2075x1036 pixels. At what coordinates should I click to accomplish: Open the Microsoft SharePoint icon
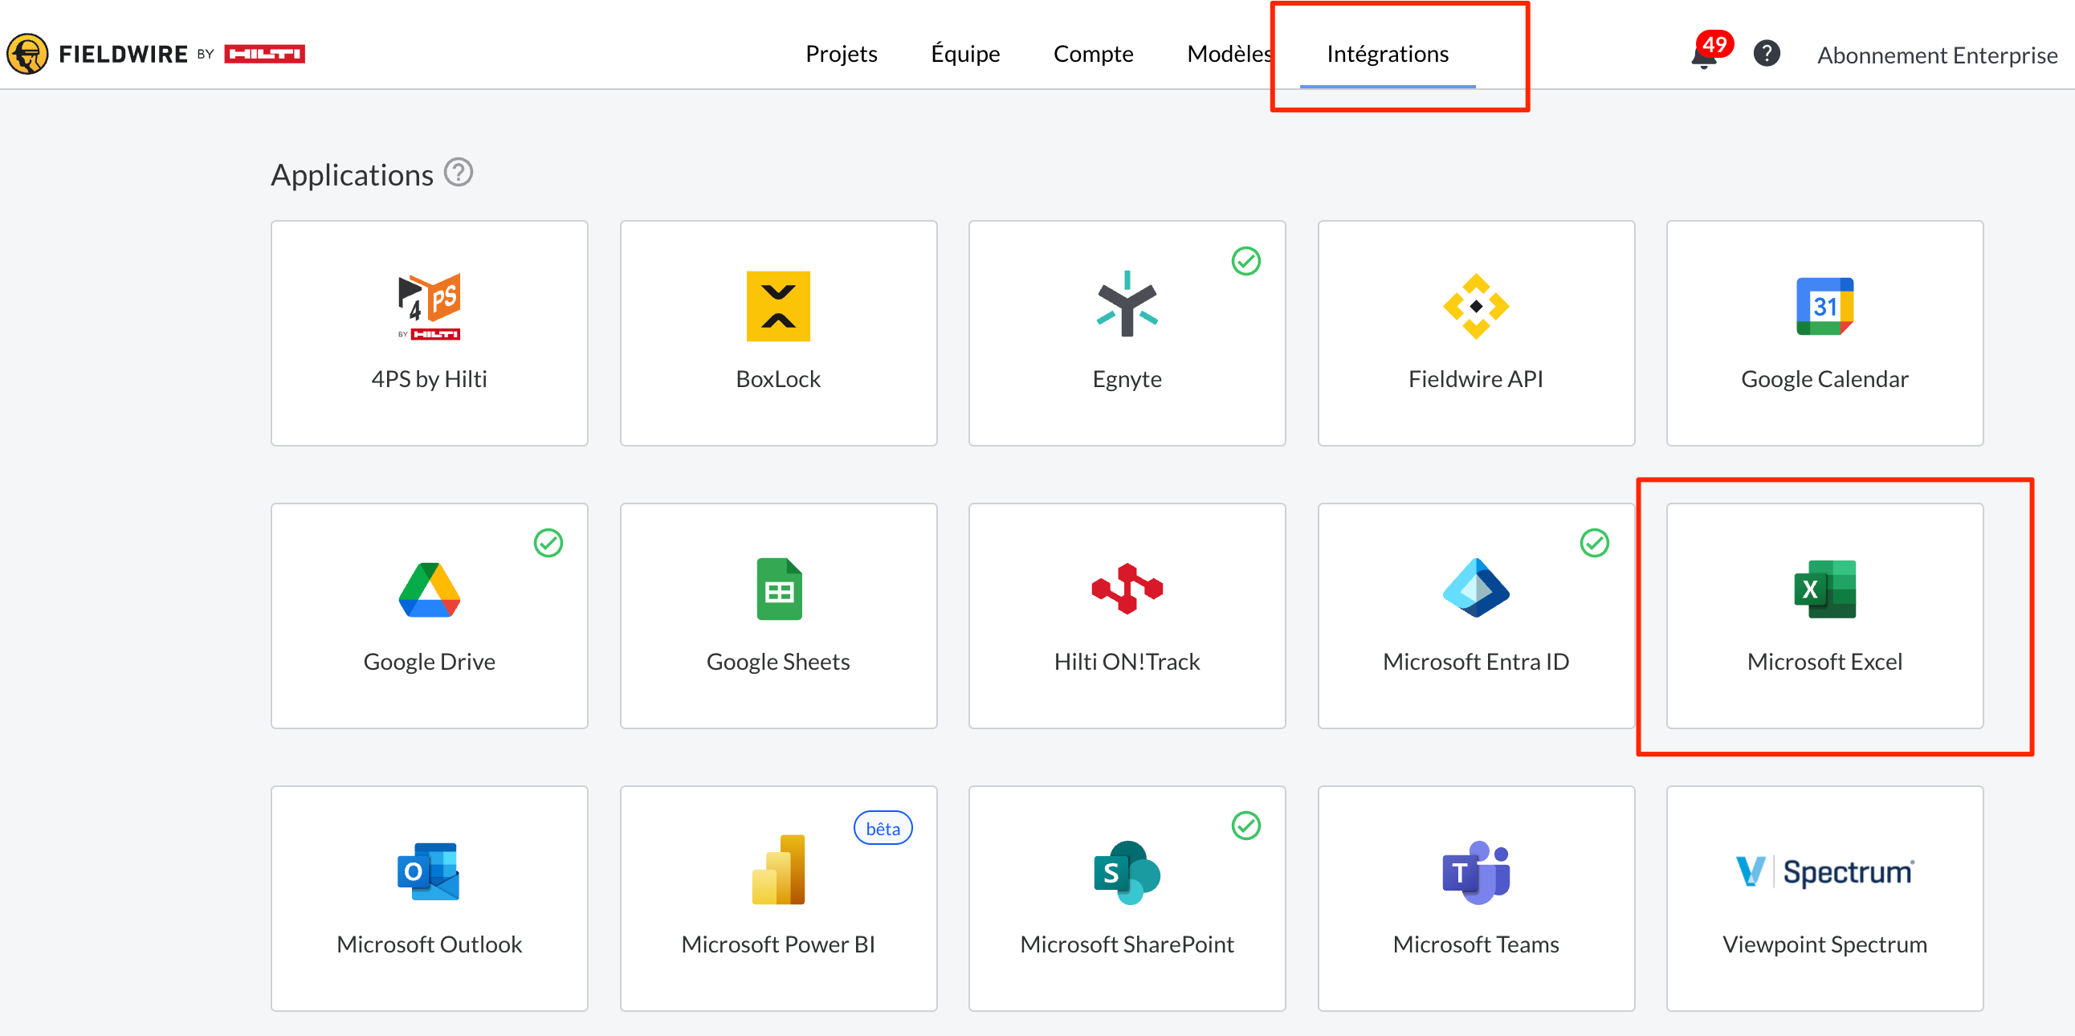tap(1127, 872)
